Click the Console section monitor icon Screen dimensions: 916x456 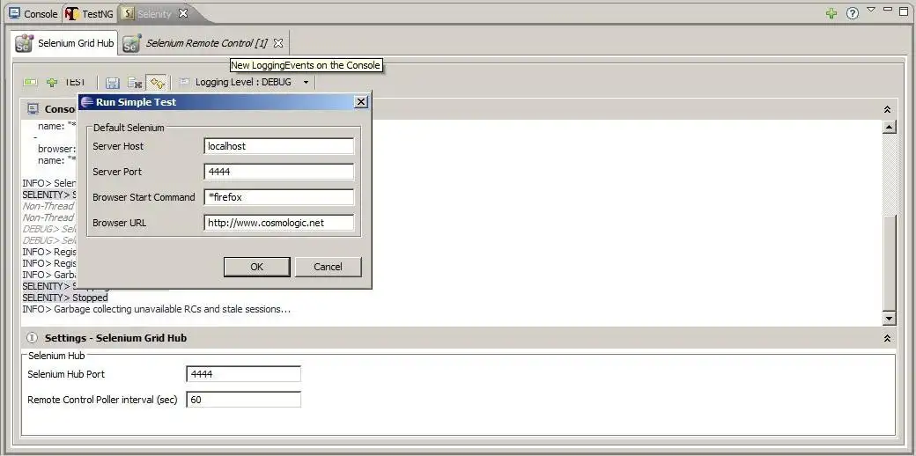pos(33,109)
